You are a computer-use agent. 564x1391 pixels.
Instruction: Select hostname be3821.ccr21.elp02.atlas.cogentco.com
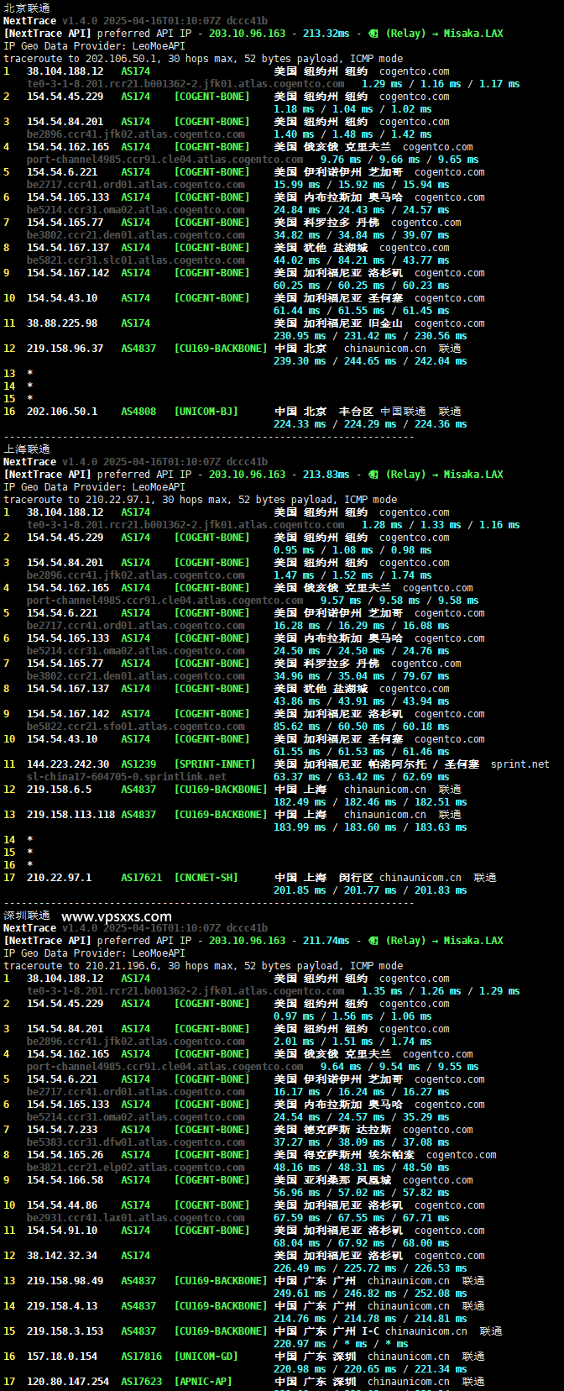[136, 1168]
